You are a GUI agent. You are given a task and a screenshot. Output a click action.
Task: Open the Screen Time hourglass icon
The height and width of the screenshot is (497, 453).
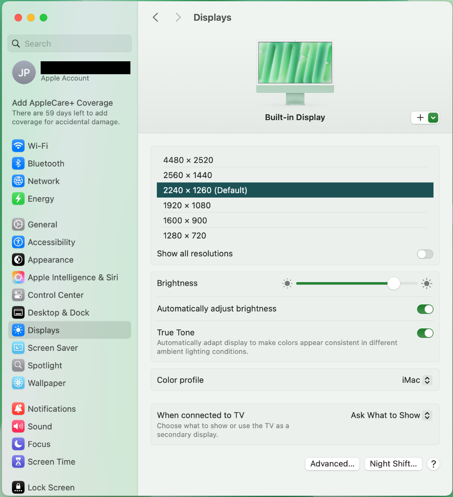18,462
